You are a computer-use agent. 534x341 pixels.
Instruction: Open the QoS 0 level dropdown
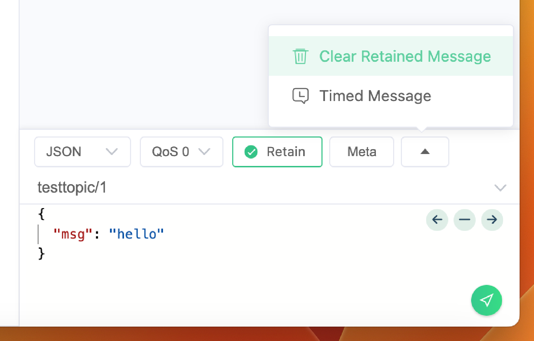(x=182, y=152)
